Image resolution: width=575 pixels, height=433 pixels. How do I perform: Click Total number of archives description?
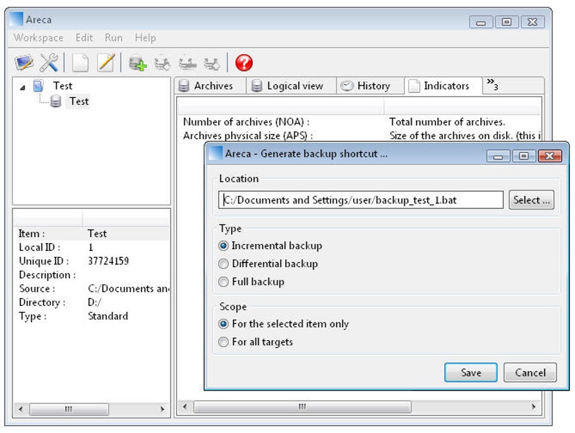pos(447,122)
